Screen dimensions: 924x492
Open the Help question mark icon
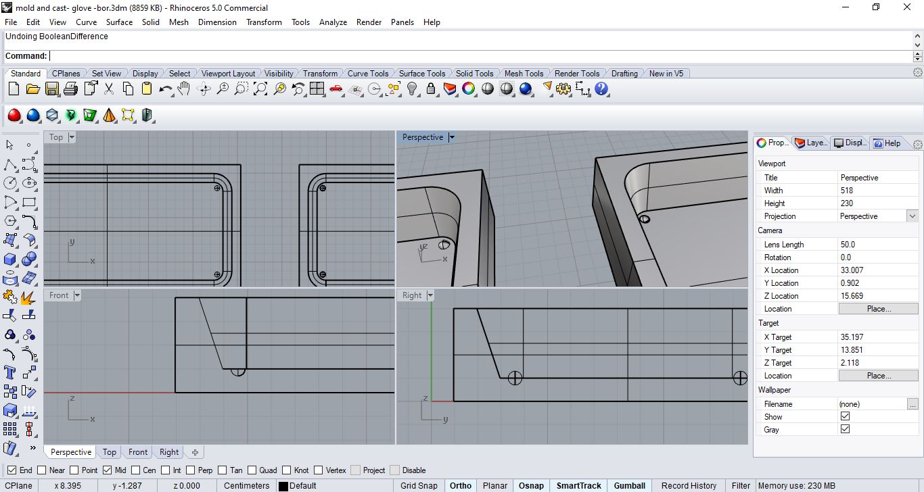[601, 89]
